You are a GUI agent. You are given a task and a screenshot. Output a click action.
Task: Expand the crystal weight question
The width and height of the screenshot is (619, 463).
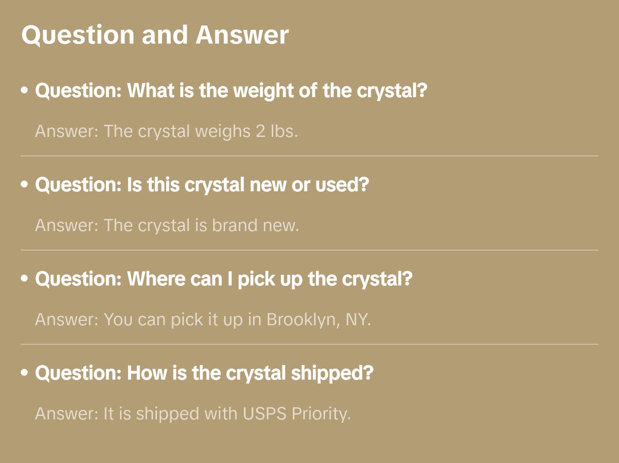[231, 91]
